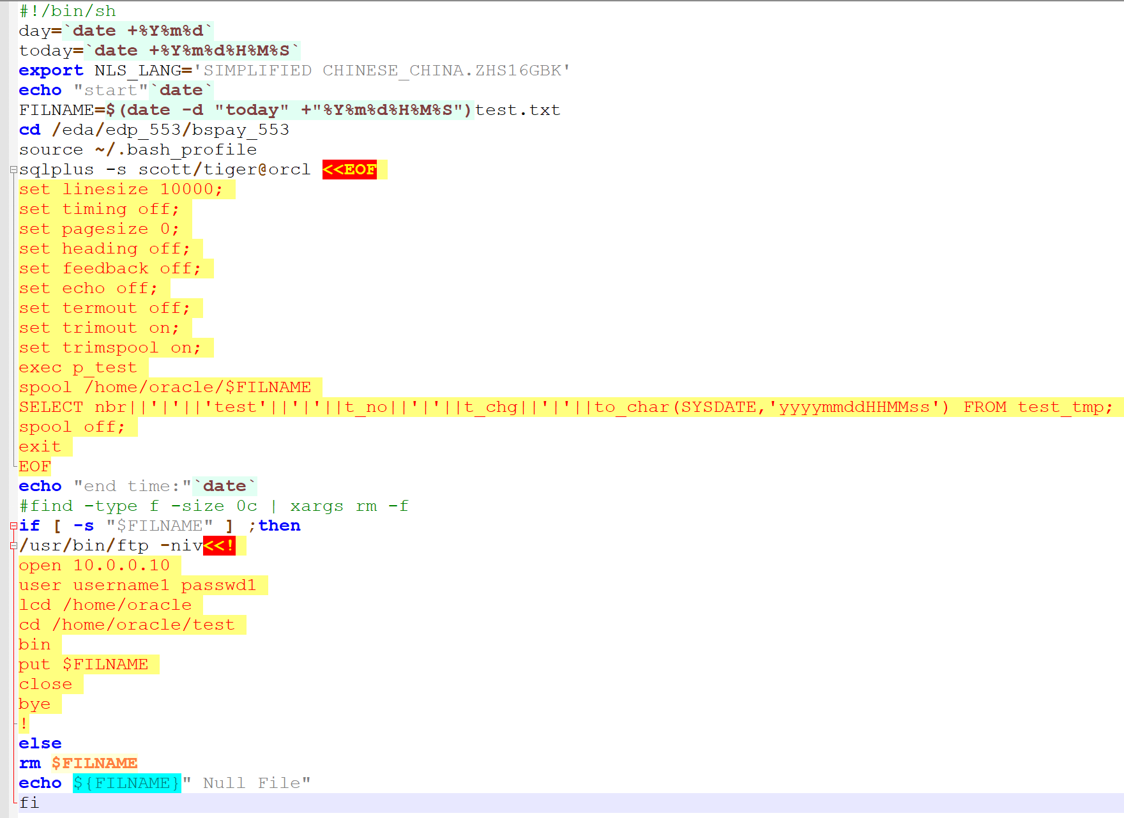Click the 'exit' line

tap(40, 447)
